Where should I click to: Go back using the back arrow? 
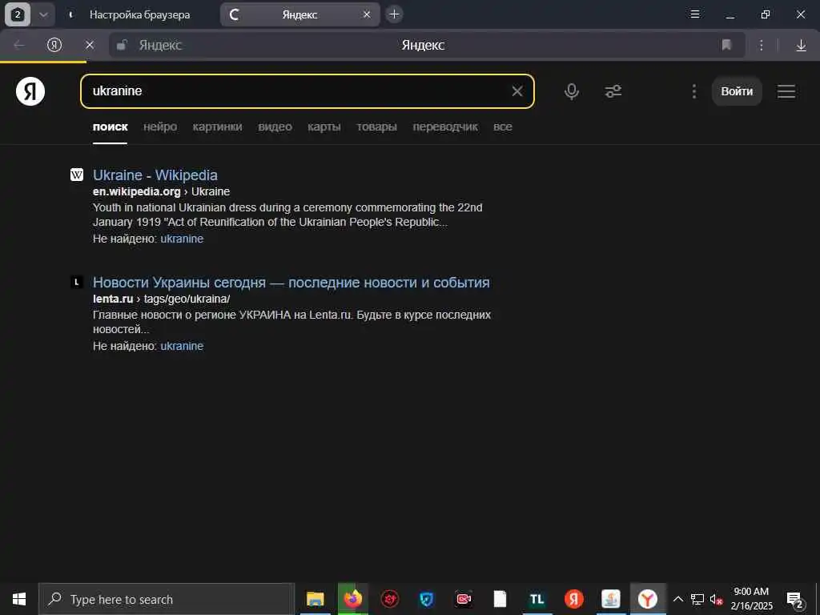tap(19, 45)
